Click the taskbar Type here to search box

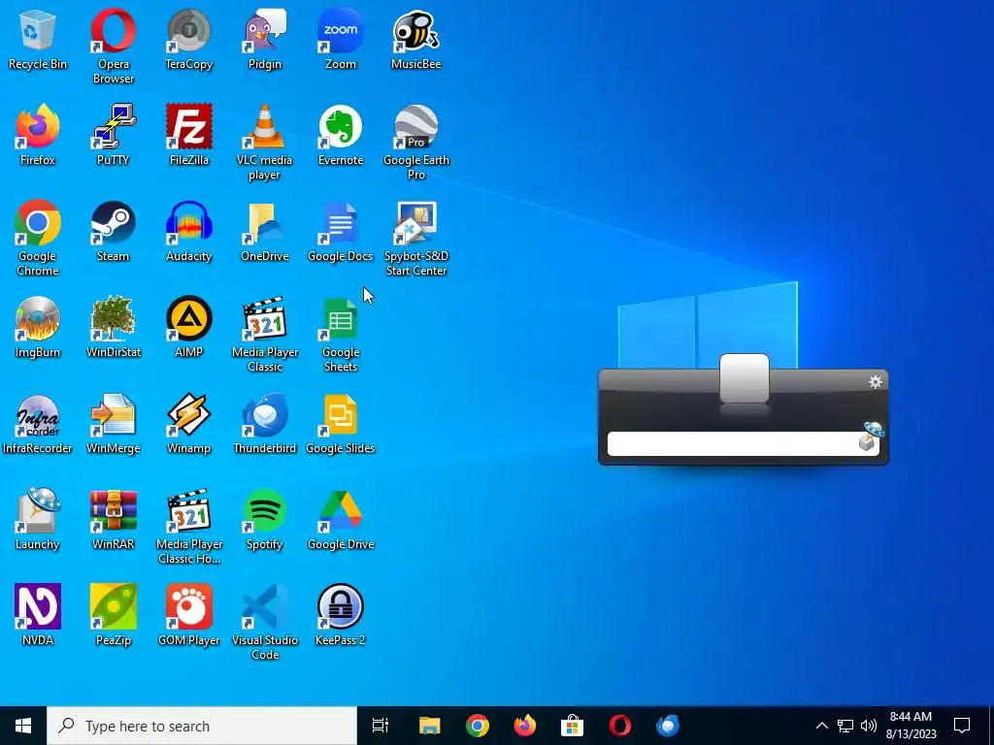tap(202, 726)
